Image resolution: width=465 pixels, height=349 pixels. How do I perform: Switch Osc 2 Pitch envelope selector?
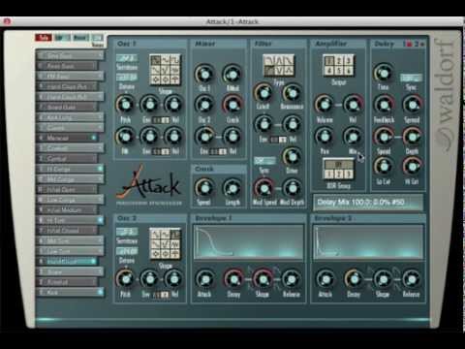[x=161, y=295]
